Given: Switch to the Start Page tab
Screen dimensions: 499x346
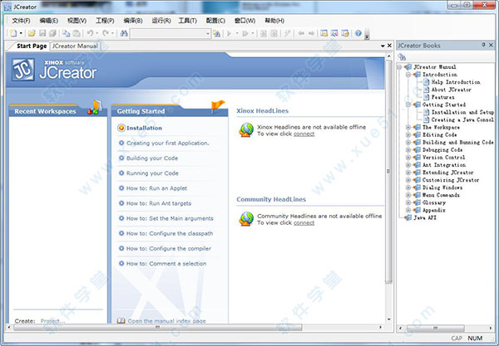Looking at the screenshot, I should [32, 46].
